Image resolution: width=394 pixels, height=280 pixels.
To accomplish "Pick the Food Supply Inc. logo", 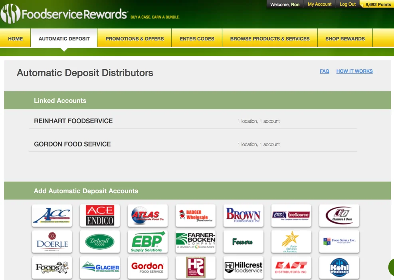I will tap(339, 242).
